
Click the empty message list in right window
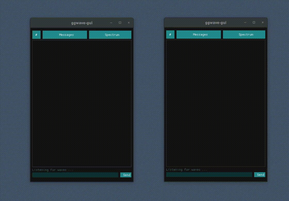[x=216, y=103]
